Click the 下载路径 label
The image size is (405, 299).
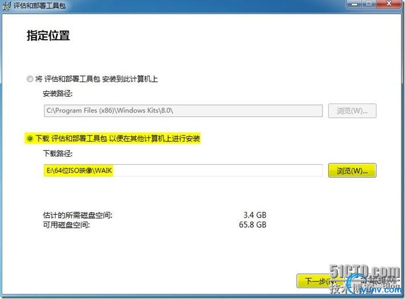coord(58,153)
